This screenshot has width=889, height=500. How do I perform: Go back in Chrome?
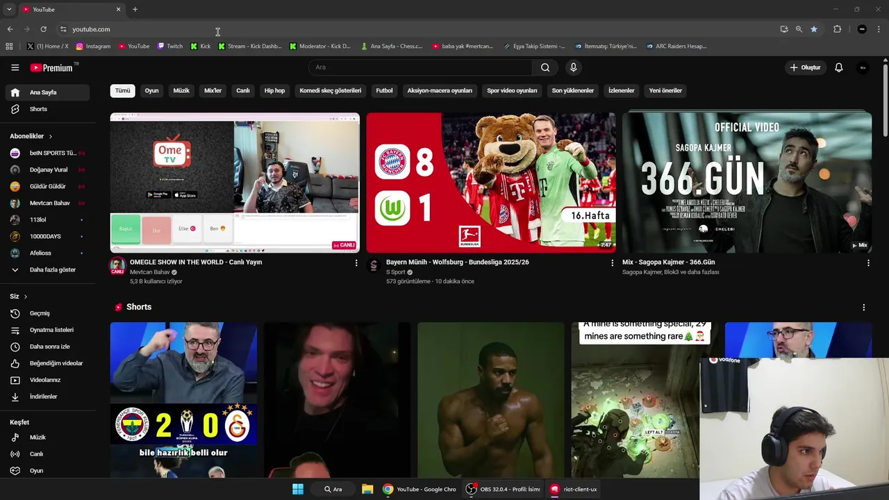(x=10, y=29)
